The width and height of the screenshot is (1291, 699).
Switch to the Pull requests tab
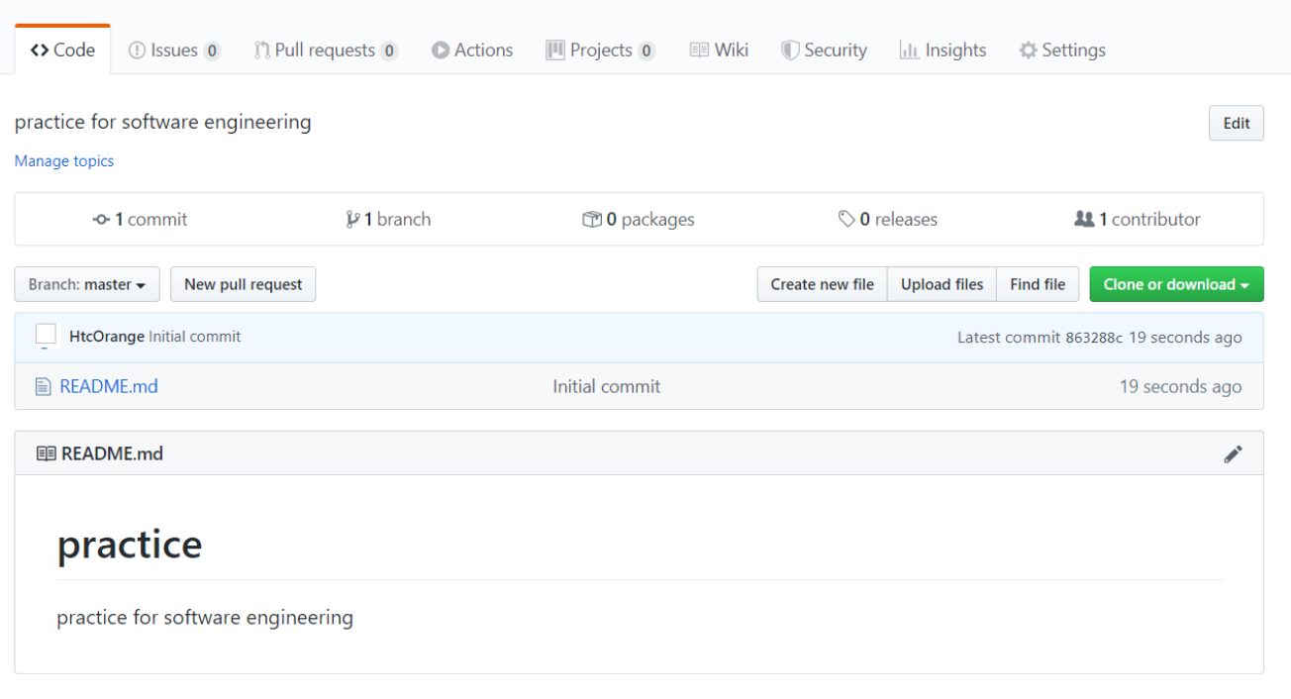(x=326, y=50)
